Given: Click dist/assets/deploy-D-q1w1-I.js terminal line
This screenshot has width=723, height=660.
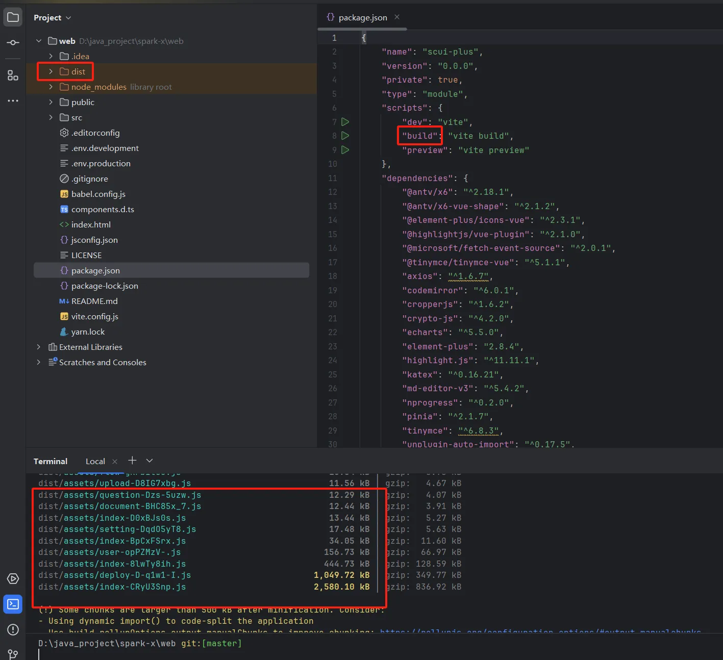Looking at the screenshot, I should click(115, 575).
